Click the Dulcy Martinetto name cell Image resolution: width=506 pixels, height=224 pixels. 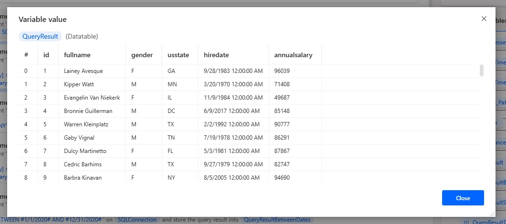(92, 151)
